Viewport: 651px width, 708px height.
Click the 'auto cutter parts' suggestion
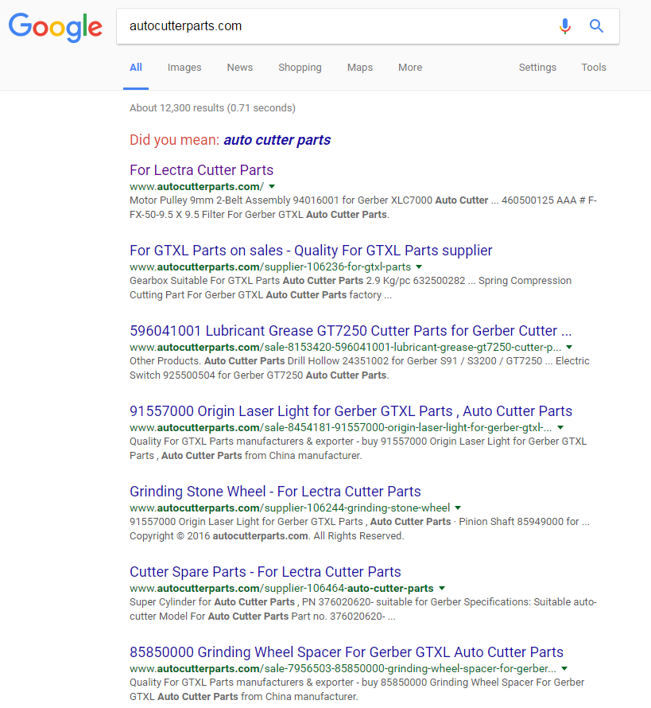(x=277, y=140)
